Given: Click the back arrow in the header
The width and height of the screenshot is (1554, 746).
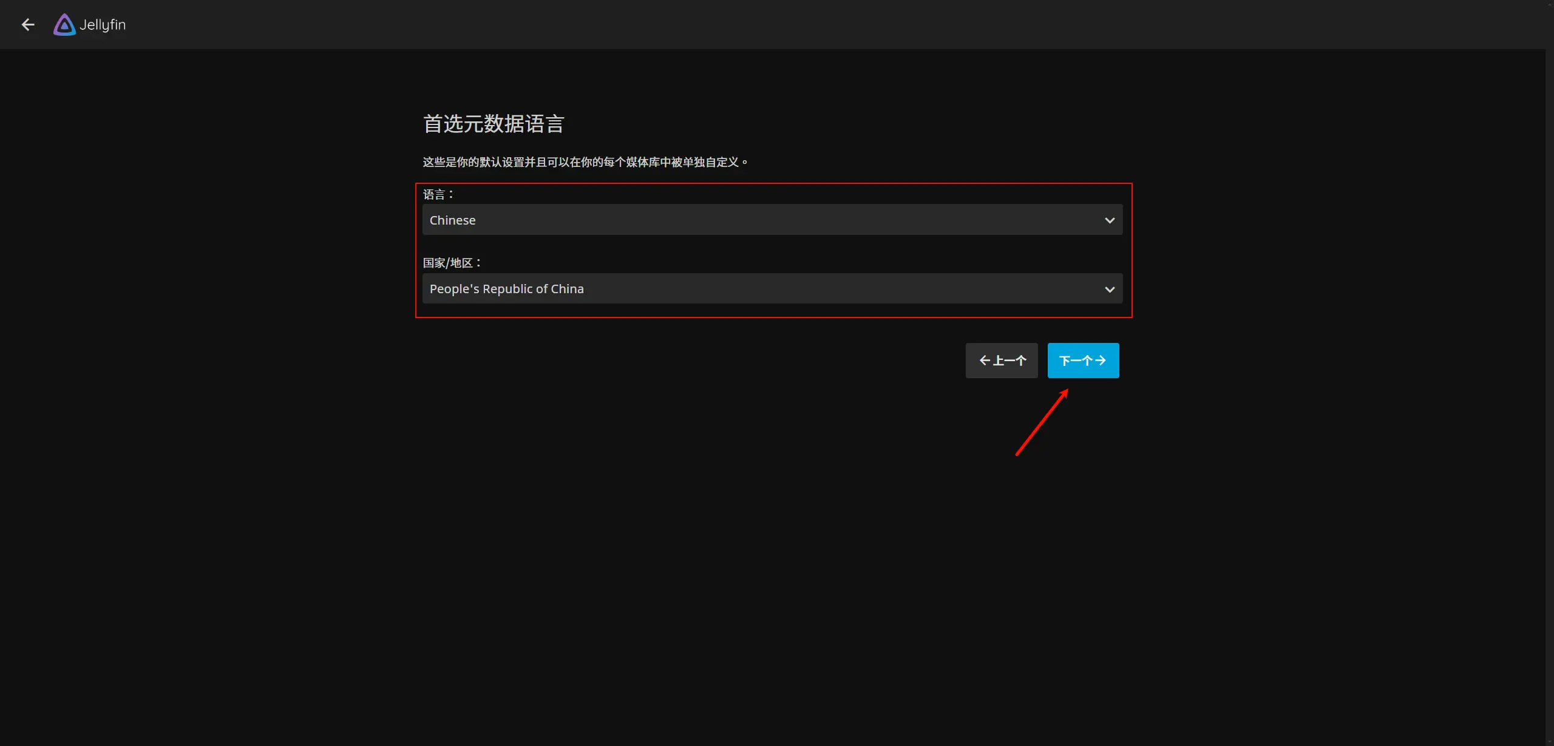Looking at the screenshot, I should (28, 24).
